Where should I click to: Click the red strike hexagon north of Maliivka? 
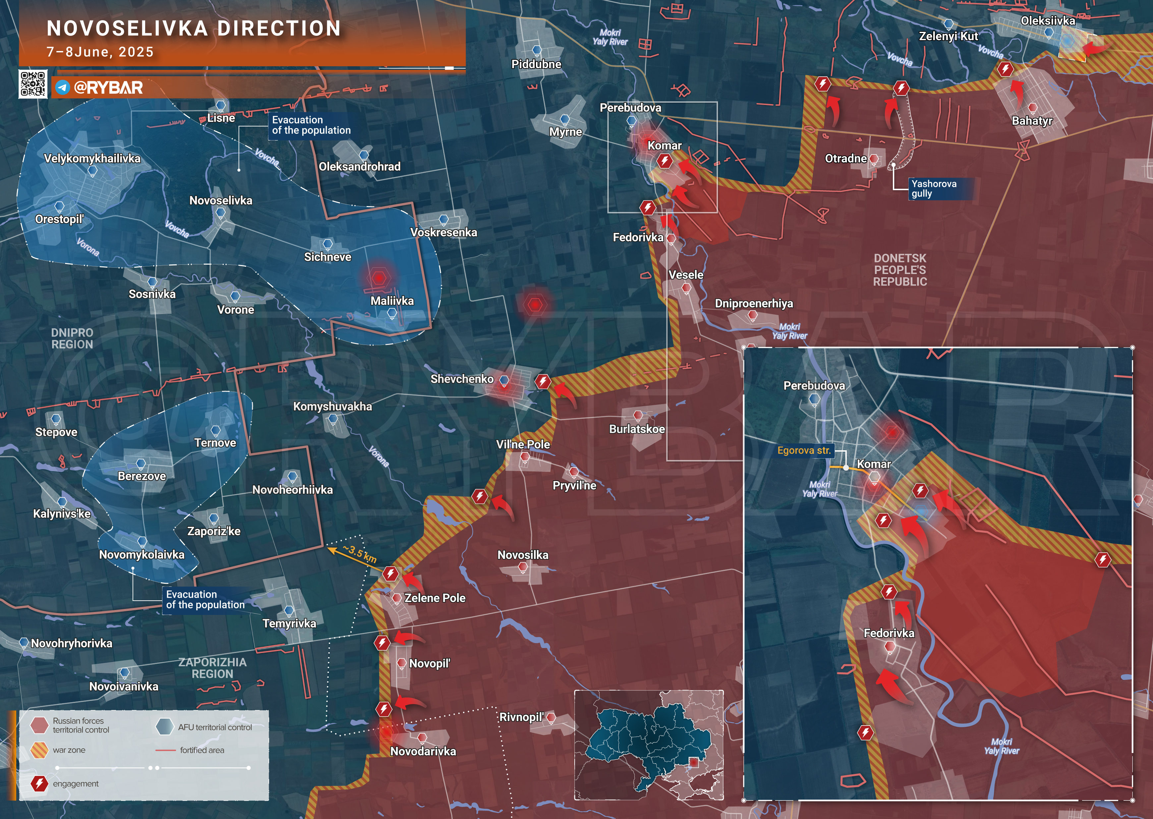[x=379, y=277]
